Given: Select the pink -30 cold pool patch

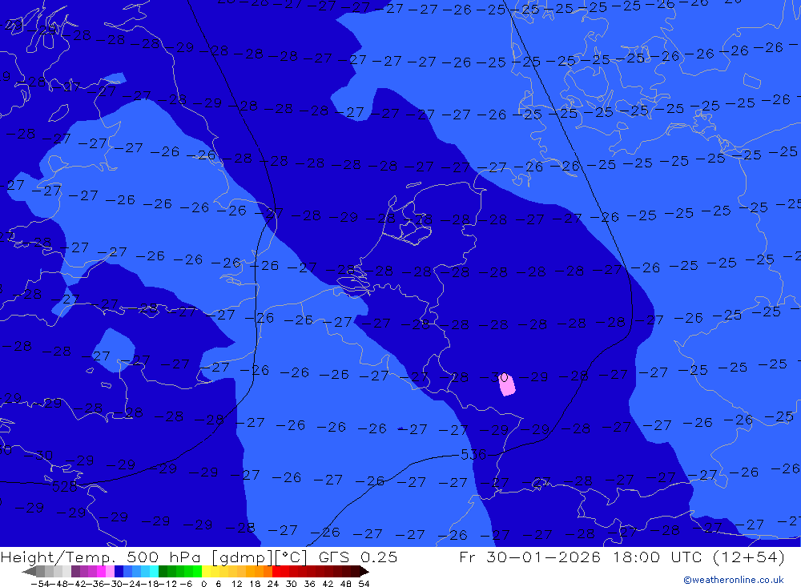Looking at the screenshot, I should (507, 384).
